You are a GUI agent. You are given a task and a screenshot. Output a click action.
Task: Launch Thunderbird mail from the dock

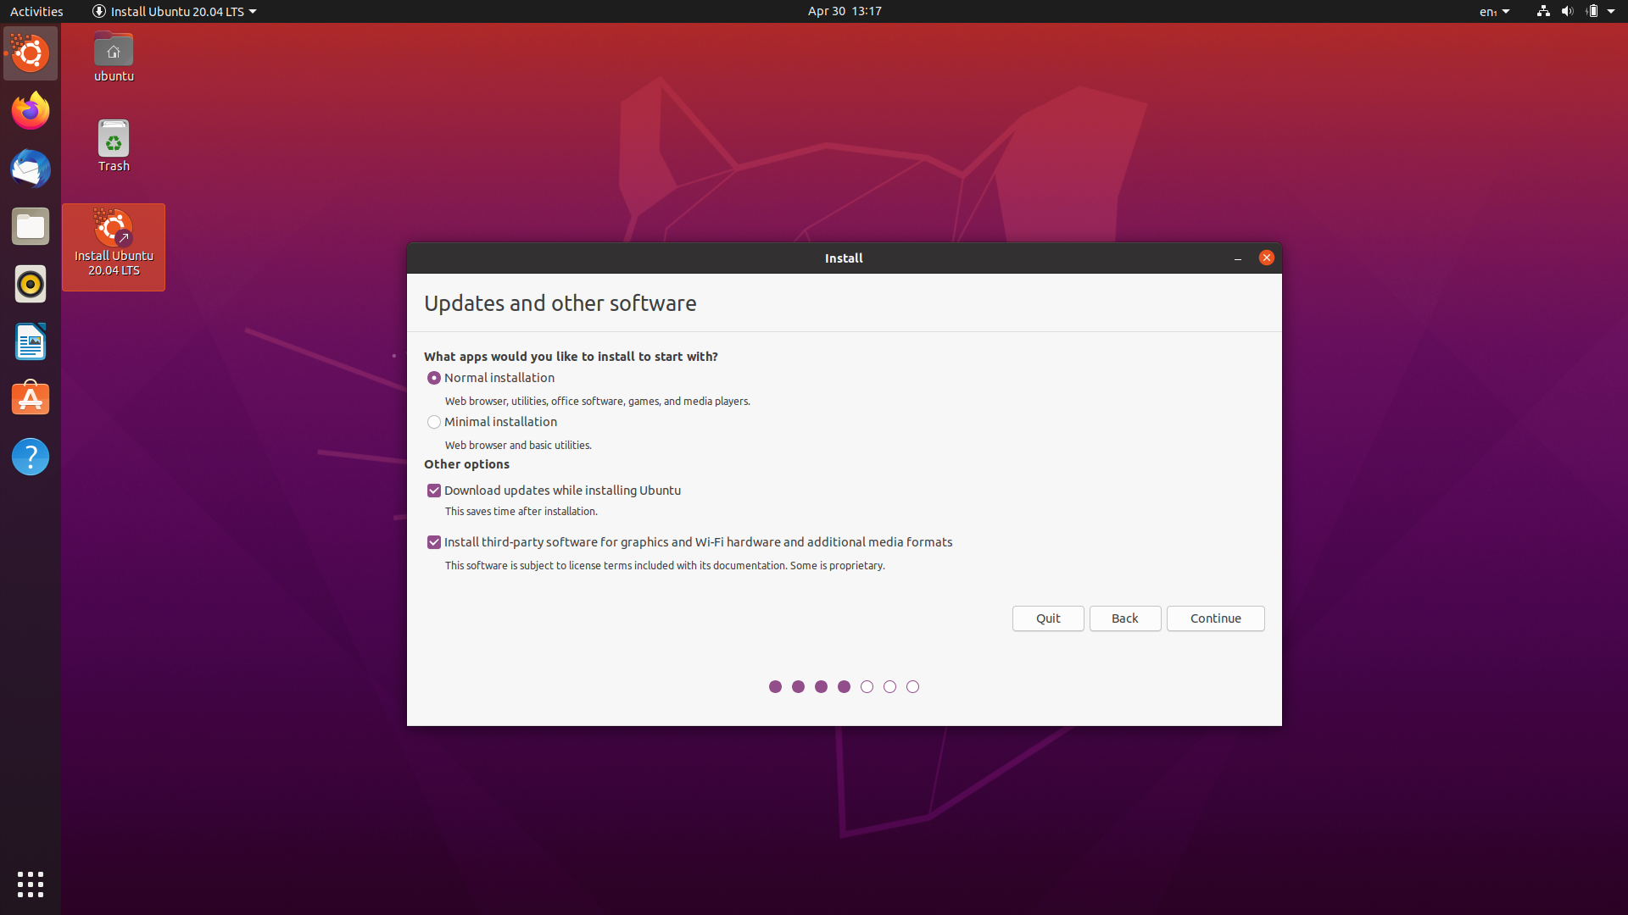[31, 169]
